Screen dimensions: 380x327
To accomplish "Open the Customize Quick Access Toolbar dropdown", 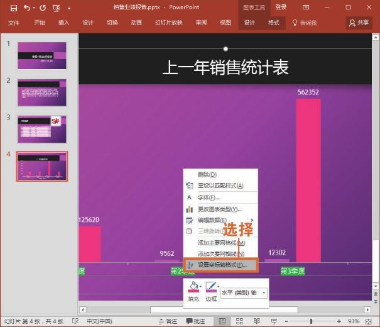I will pos(69,8).
